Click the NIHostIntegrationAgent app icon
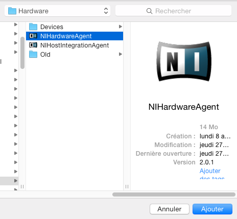The width and height of the screenshot is (237, 219). (33, 45)
